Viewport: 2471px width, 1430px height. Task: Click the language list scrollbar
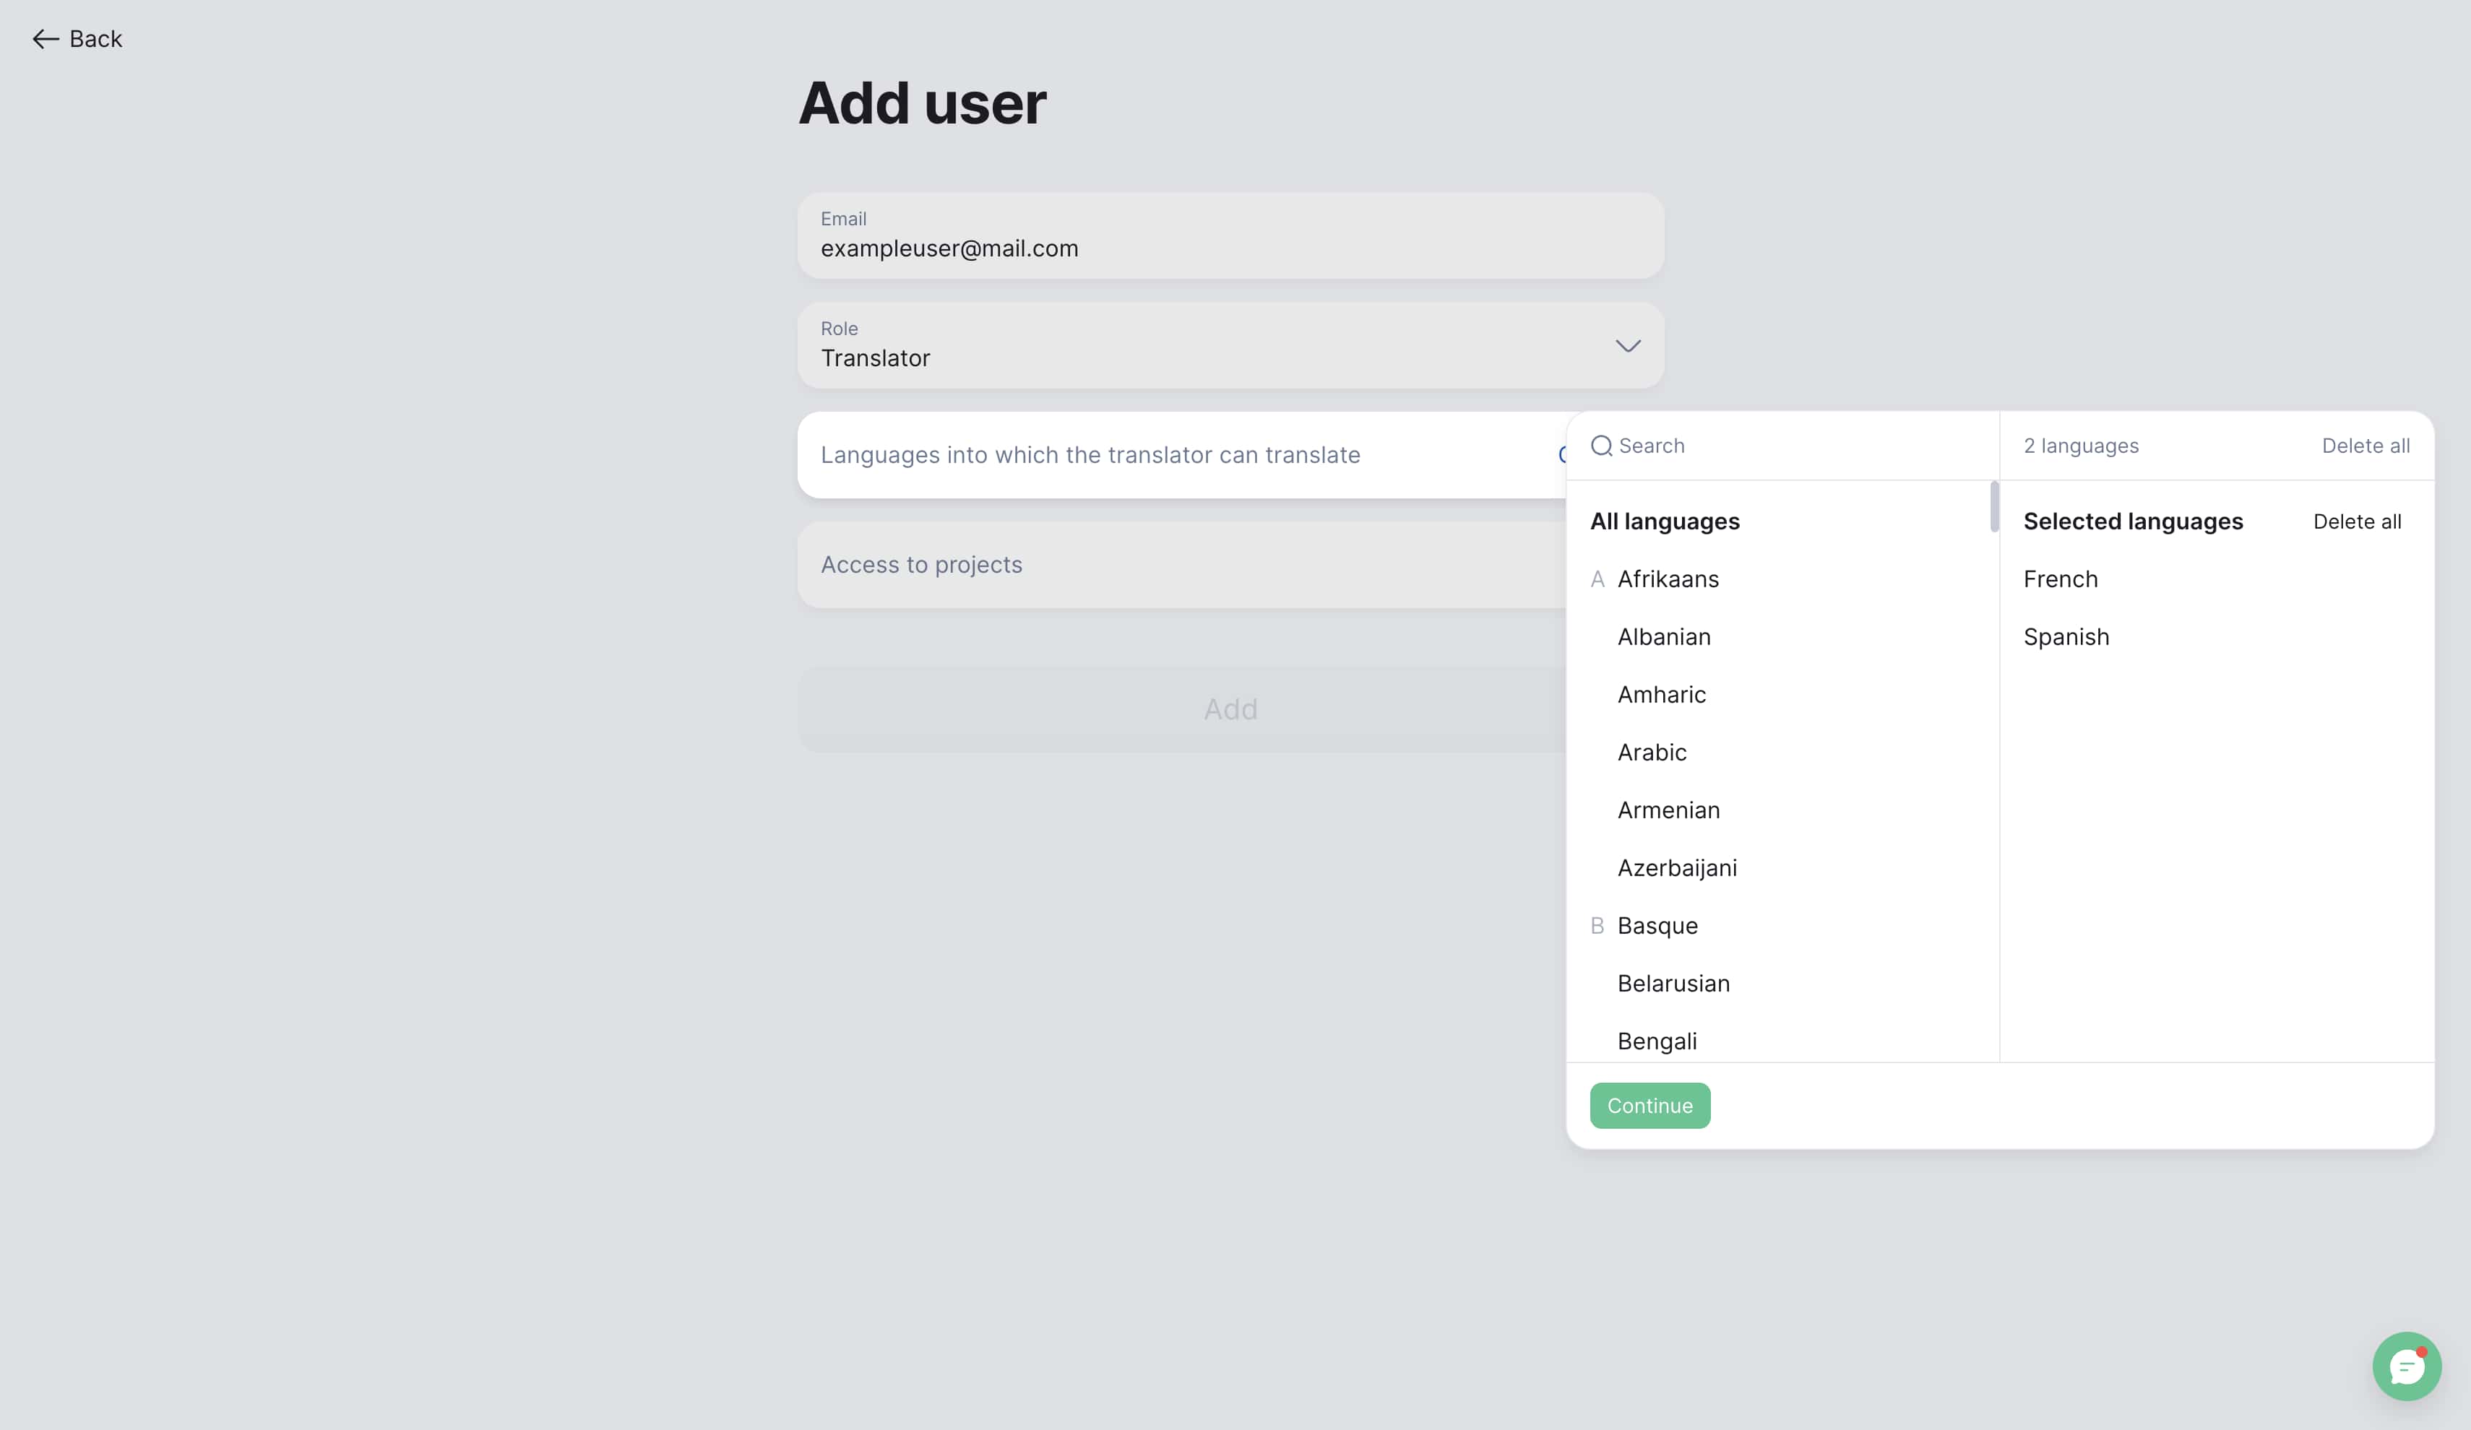1993,506
